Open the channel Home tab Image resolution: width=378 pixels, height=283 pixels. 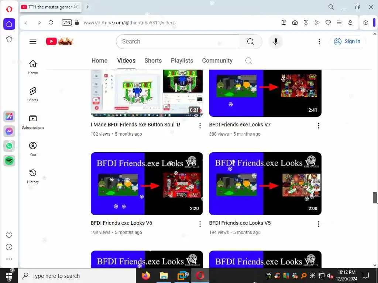[x=99, y=61]
